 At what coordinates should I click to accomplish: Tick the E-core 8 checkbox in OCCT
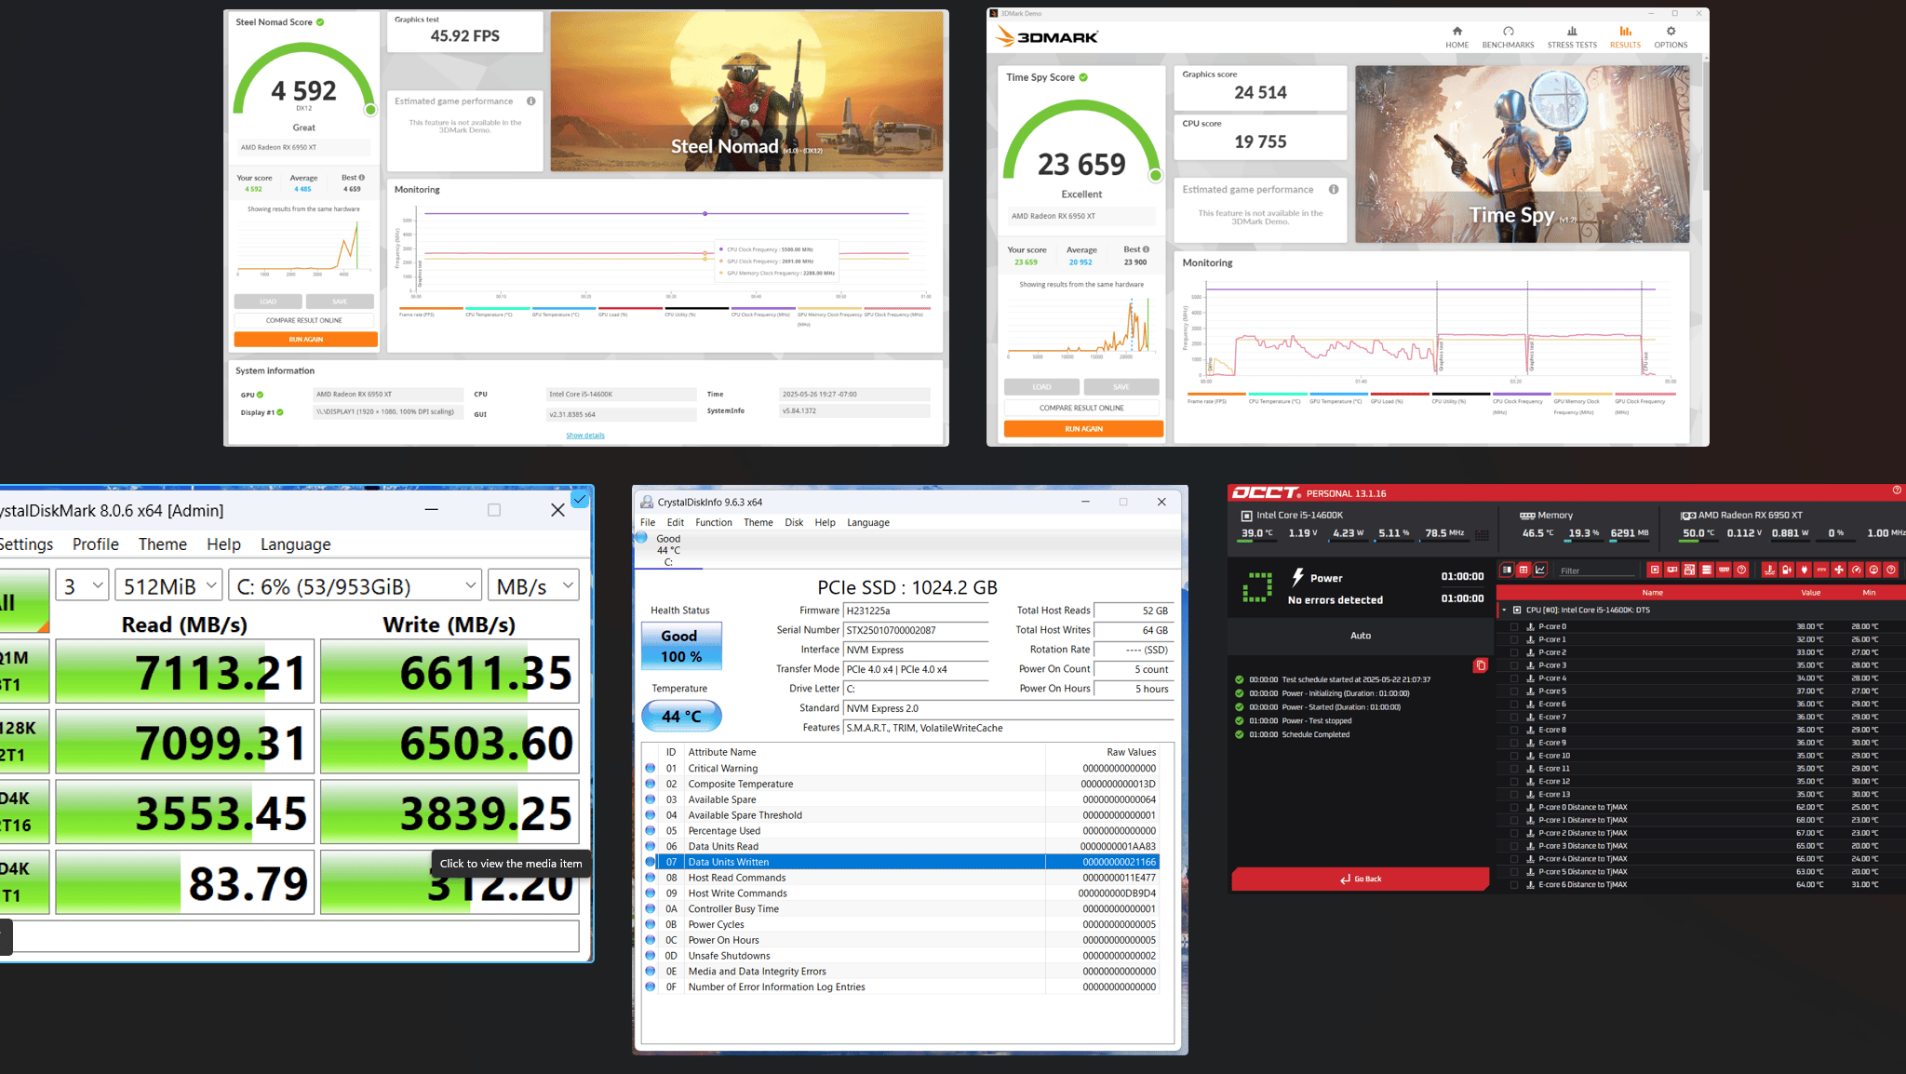pos(1514,730)
